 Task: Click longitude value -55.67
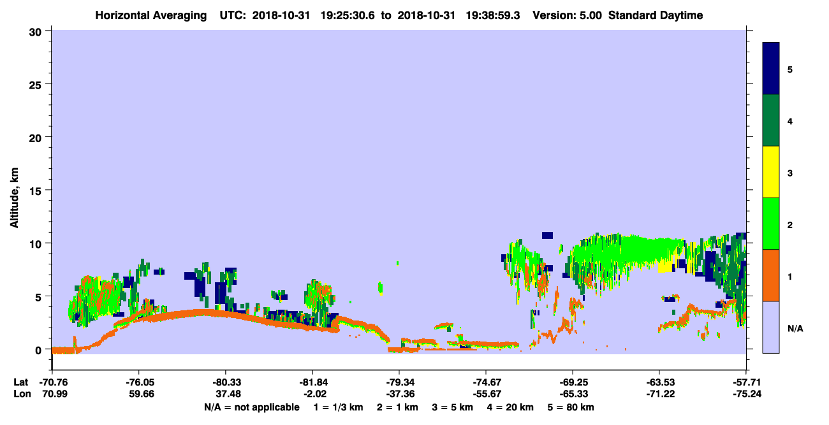coord(486,394)
